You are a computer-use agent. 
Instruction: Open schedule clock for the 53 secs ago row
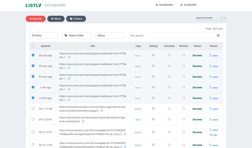tap(169, 76)
